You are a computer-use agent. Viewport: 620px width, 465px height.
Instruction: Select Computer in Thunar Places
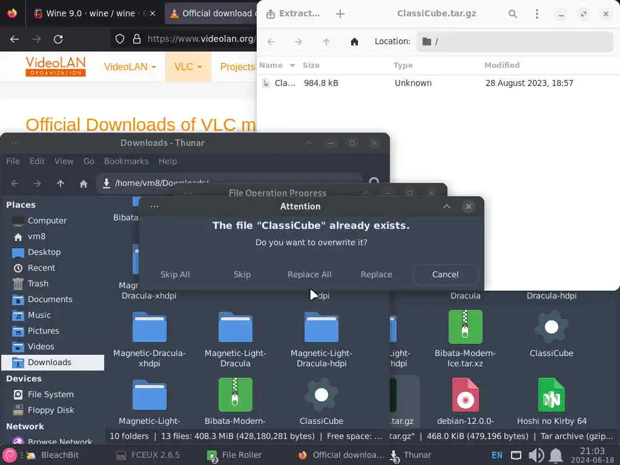coord(52,220)
